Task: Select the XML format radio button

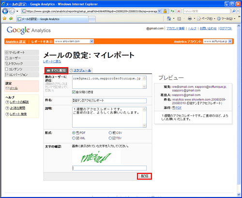Action: pyautogui.click(x=74, y=138)
